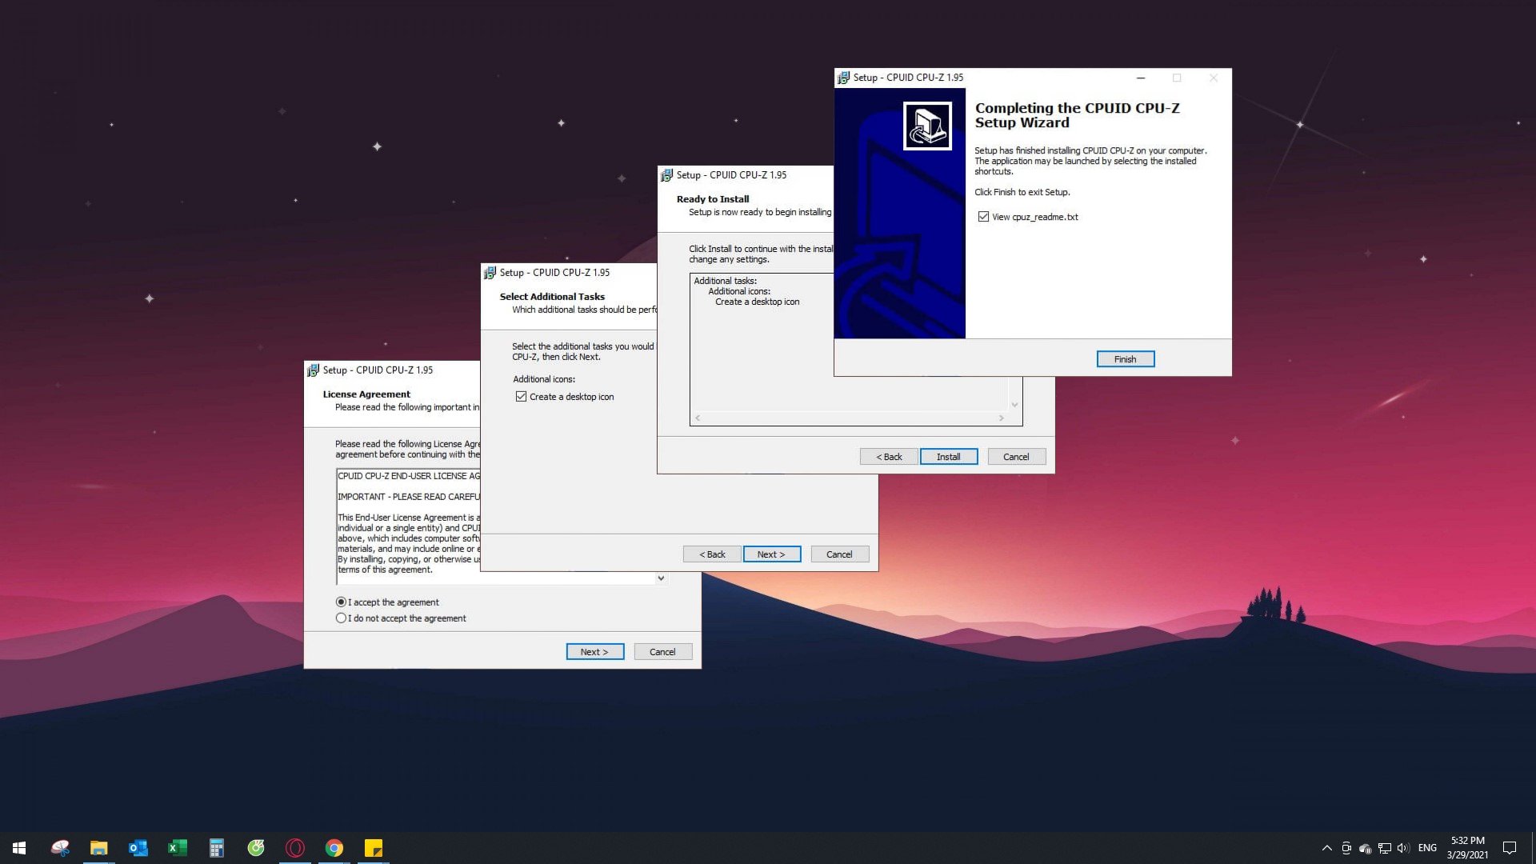This screenshot has width=1536, height=864.
Task: Show hidden system tray icons
Action: pyautogui.click(x=1326, y=848)
